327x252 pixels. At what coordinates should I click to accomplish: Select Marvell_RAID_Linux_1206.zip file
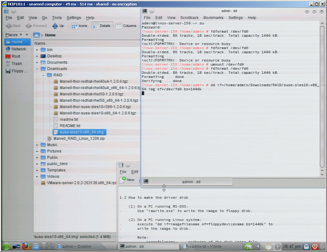(76, 139)
